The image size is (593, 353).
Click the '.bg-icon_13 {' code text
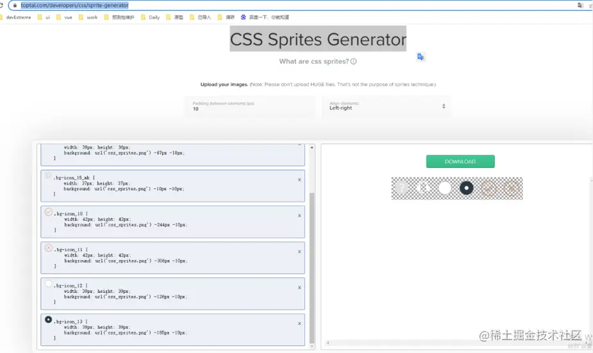point(71,322)
